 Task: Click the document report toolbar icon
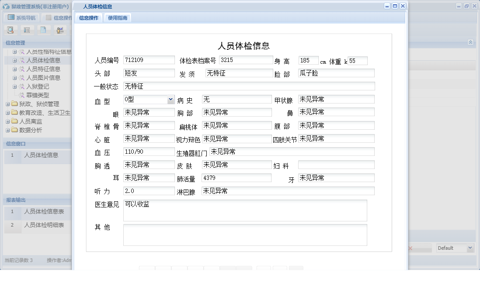[x=44, y=30]
